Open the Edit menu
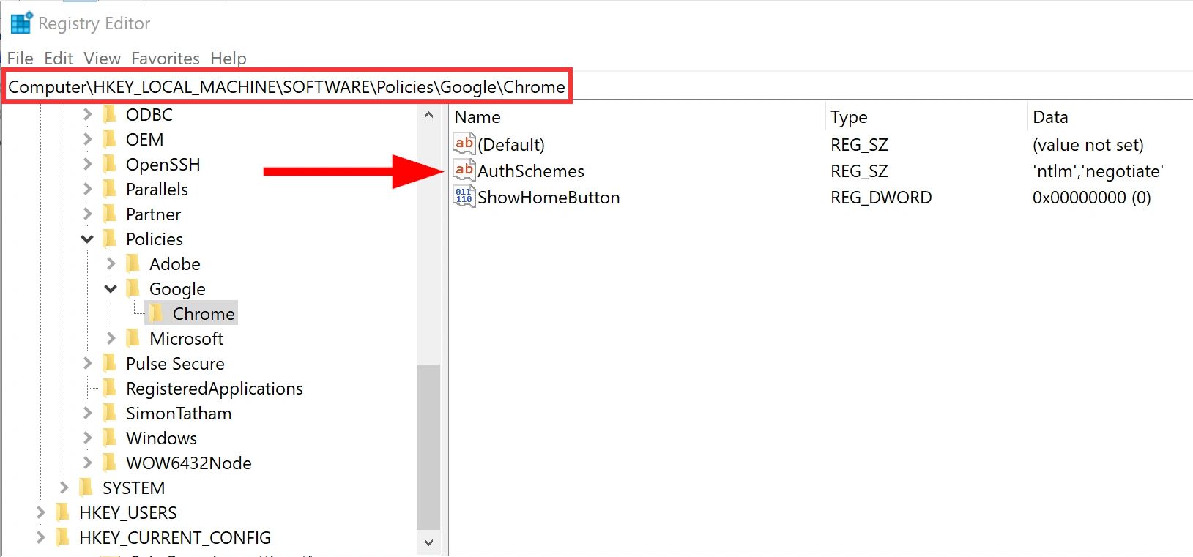The image size is (1193, 557). (59, 59)
